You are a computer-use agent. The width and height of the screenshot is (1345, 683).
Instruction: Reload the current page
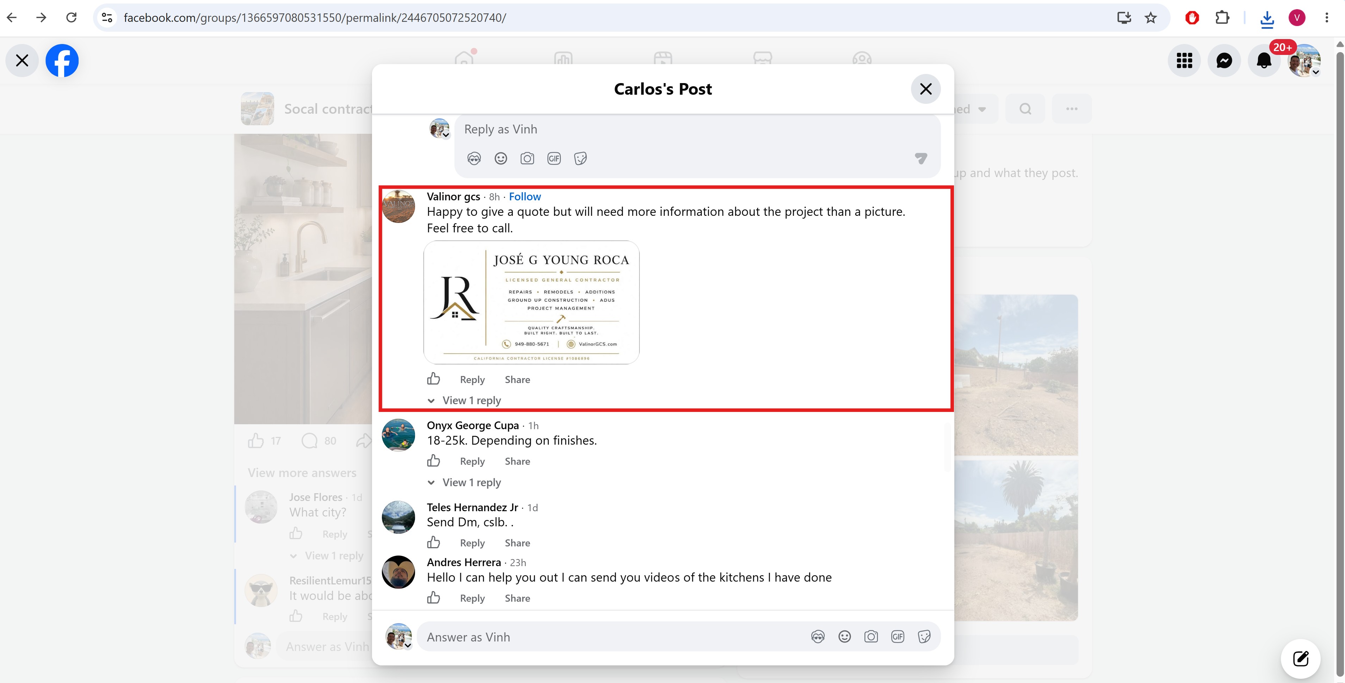[72, 18]
